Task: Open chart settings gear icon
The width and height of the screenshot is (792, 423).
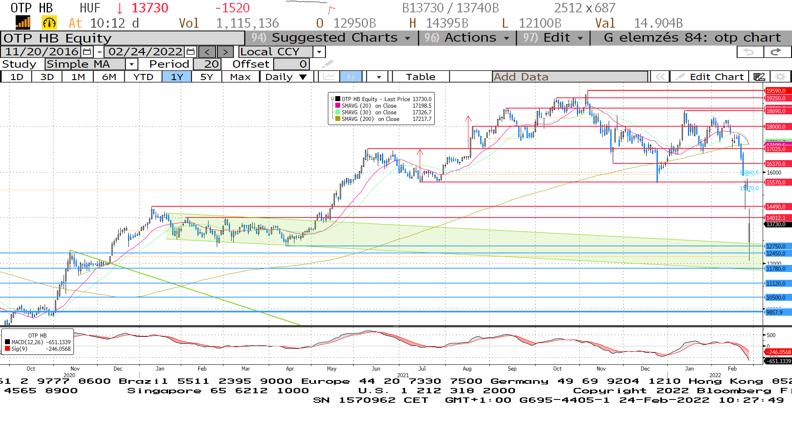Action: (x=780, y=77)
